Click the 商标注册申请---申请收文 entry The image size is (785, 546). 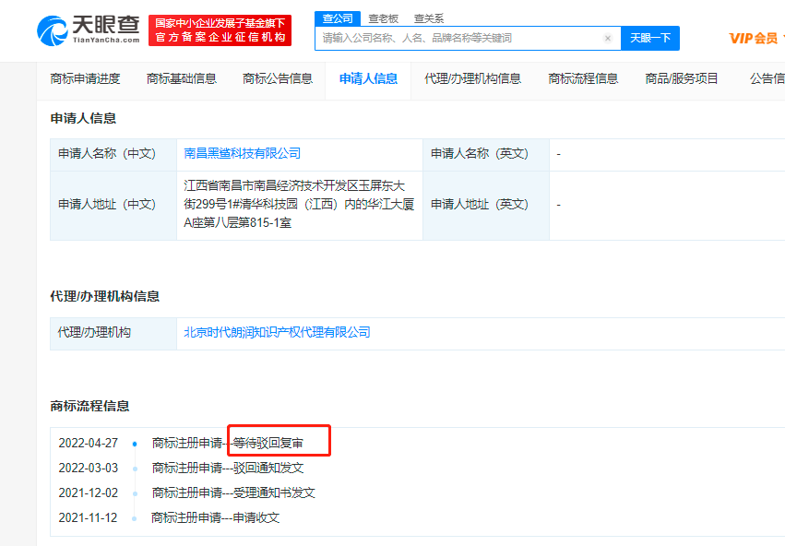[x=215, y=517]
